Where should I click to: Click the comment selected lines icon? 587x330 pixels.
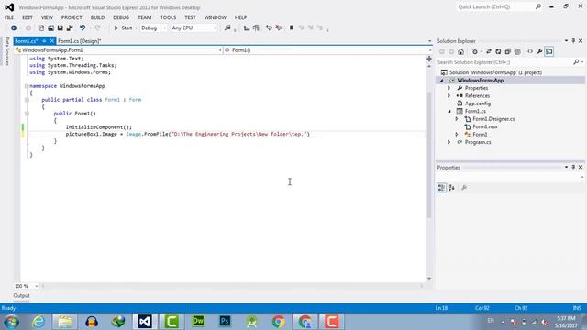pos(269,28)
